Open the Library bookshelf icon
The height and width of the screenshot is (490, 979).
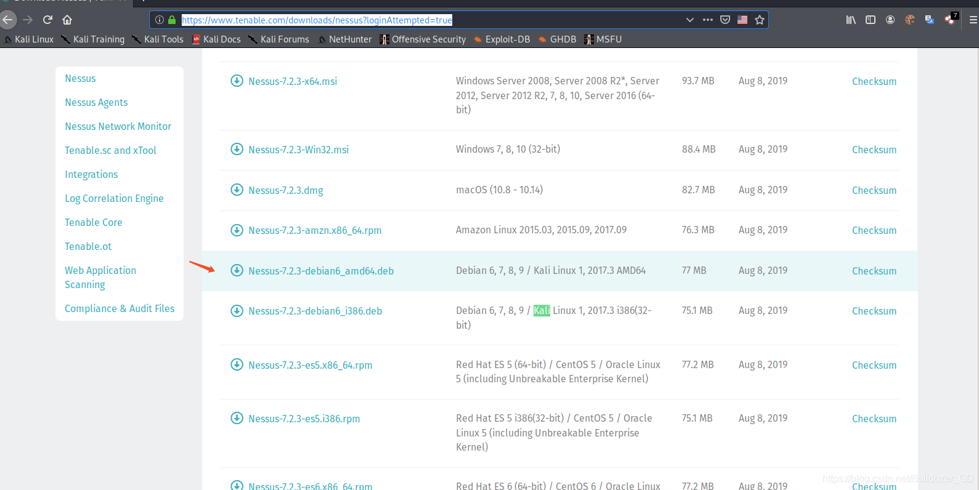pyautogui.click(x=851, y=20)
